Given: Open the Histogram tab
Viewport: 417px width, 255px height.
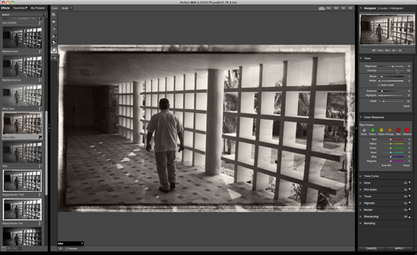Looking at the screenshot, I should click(x=397, y=8).
